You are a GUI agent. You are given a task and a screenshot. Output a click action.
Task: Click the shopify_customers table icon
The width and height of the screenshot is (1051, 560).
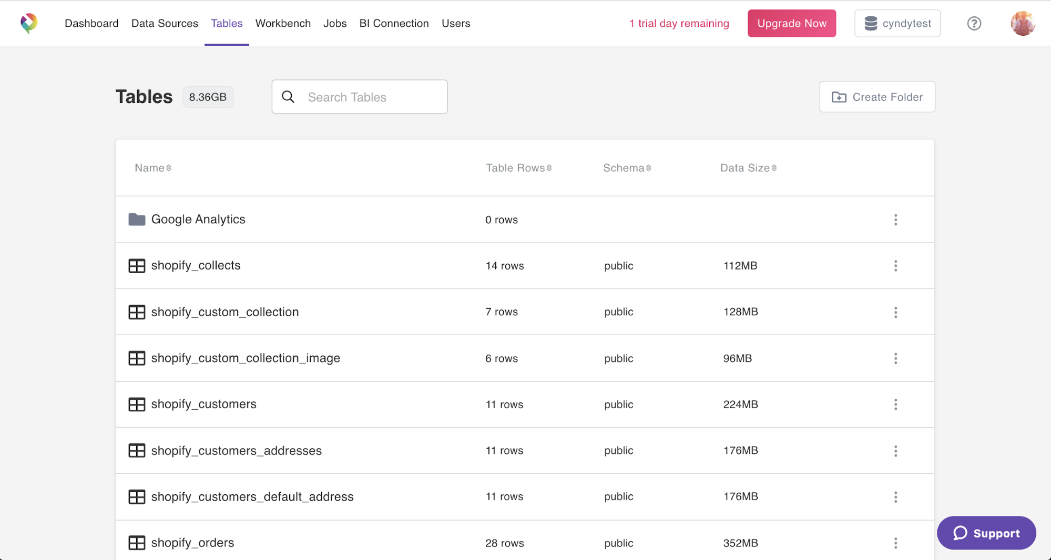pos(137,405)
